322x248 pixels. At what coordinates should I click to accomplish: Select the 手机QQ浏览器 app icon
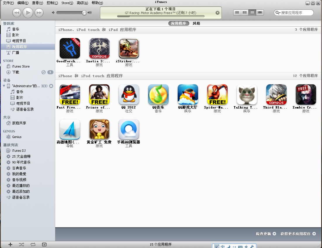[129, 129]
